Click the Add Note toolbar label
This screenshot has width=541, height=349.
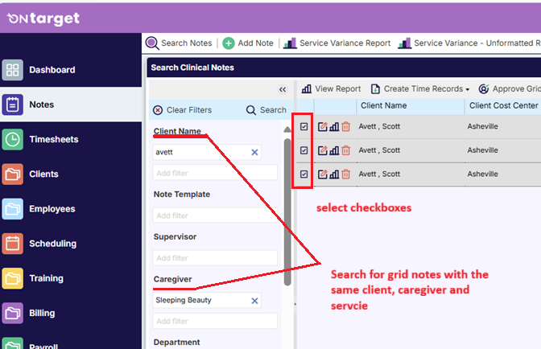255,43
